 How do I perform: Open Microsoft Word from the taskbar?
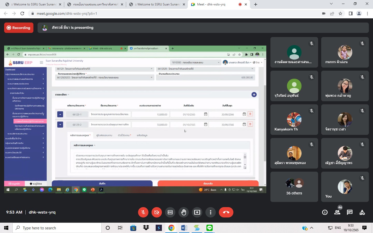pos(184,228)
